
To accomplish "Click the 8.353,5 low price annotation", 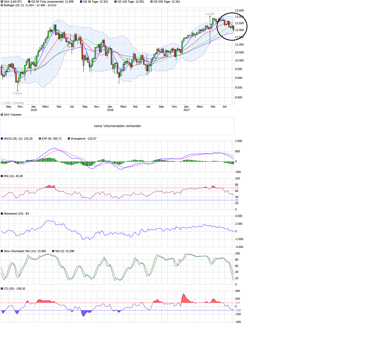I will [x=17, y=93].
